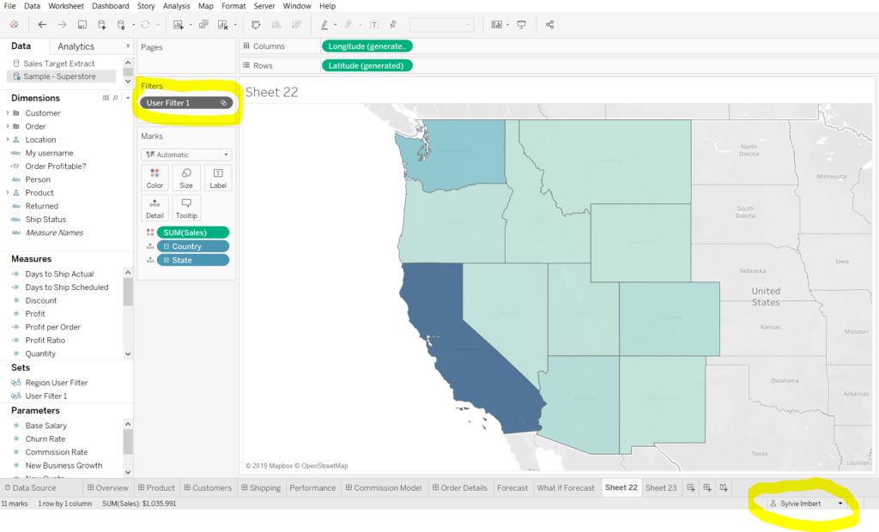Switch to the Analytics tab

click(x=76, y=46)
